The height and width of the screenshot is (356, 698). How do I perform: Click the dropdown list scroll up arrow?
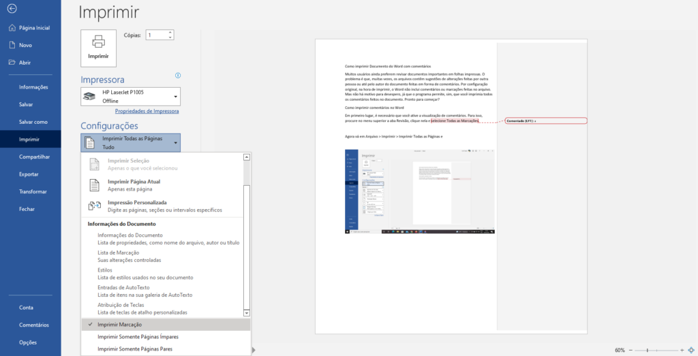(247, 157)
